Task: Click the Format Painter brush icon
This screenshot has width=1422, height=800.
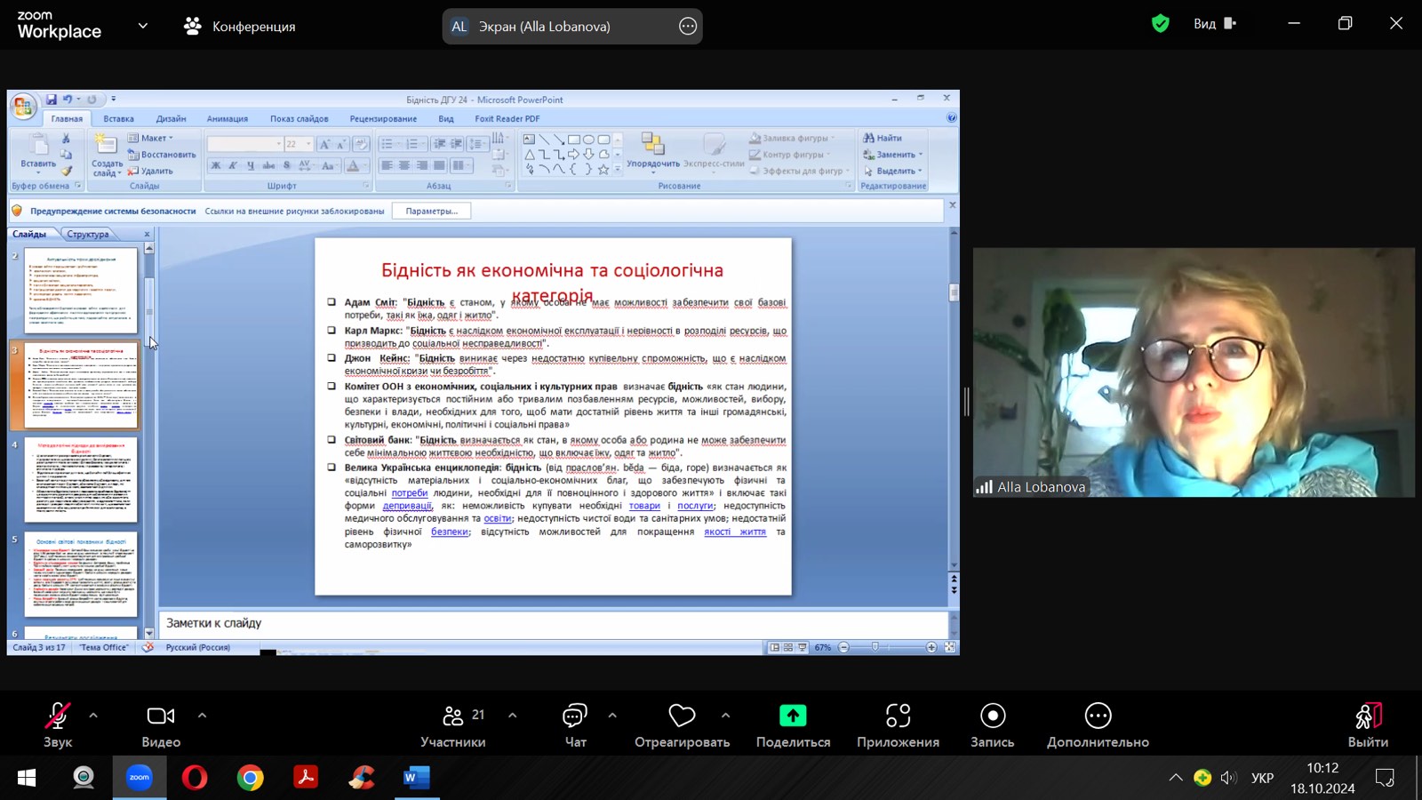Action: (x=66, y=171)
